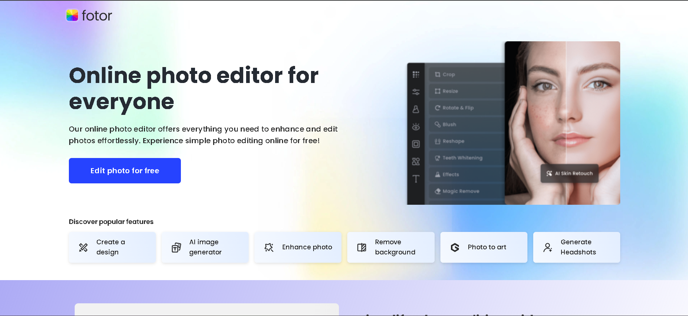Select Blush in the preview tool list

coord(467,124)
